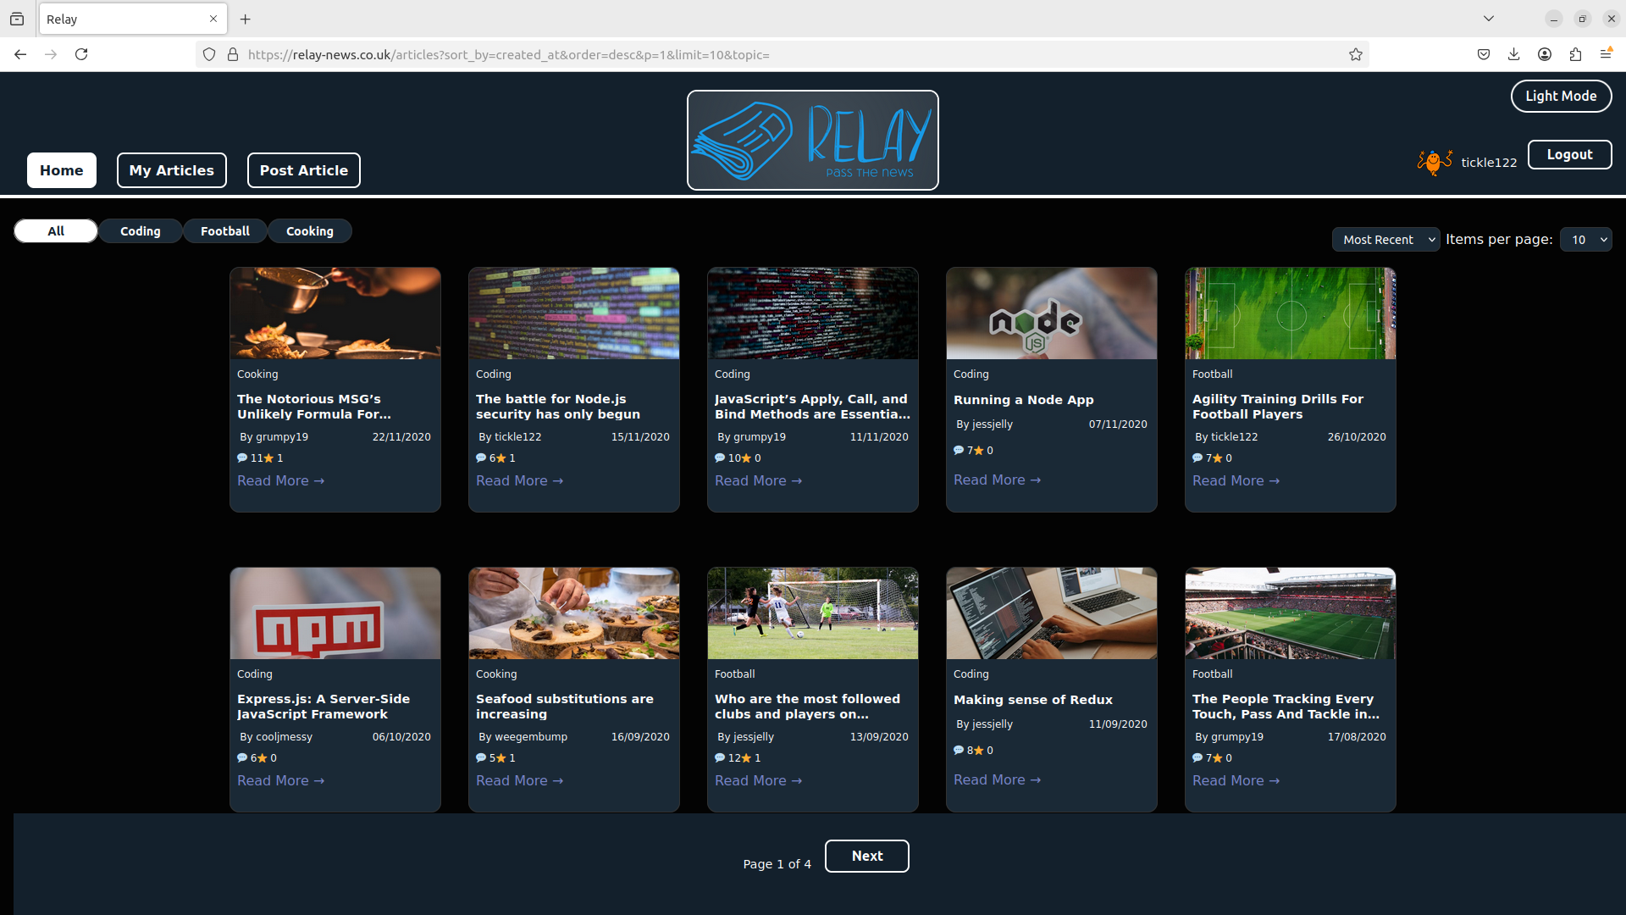This screenshot has width=1626, height=915.
Task: Bookmark this page with the star icon
Action: [x=1356, y=54]
